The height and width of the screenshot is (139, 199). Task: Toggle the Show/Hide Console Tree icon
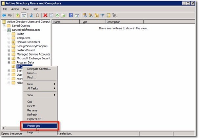[24, 15]
